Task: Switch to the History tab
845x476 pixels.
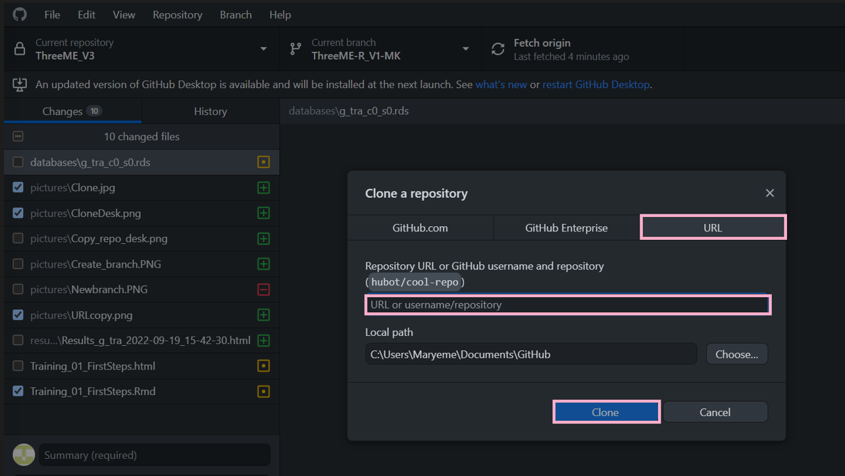Action: pyautogui.click(x=211, y=111)
